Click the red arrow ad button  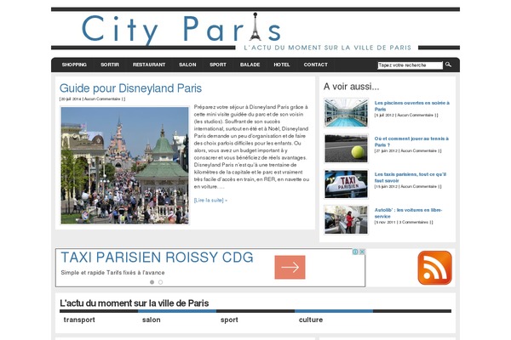(290, 267)
